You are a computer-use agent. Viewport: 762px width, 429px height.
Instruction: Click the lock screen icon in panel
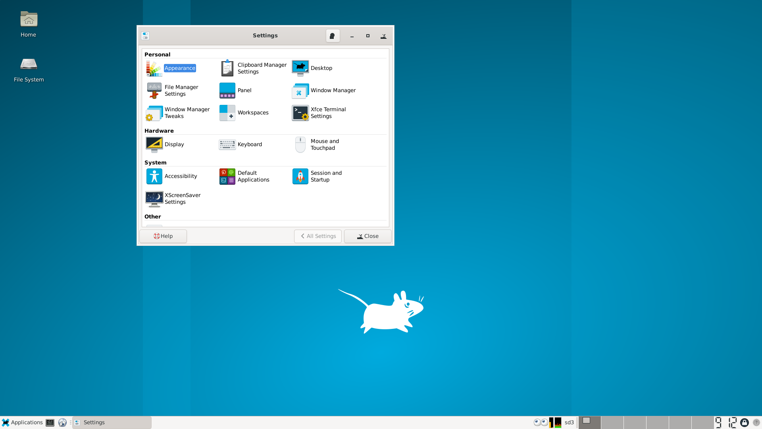click(x=745, y=423)
